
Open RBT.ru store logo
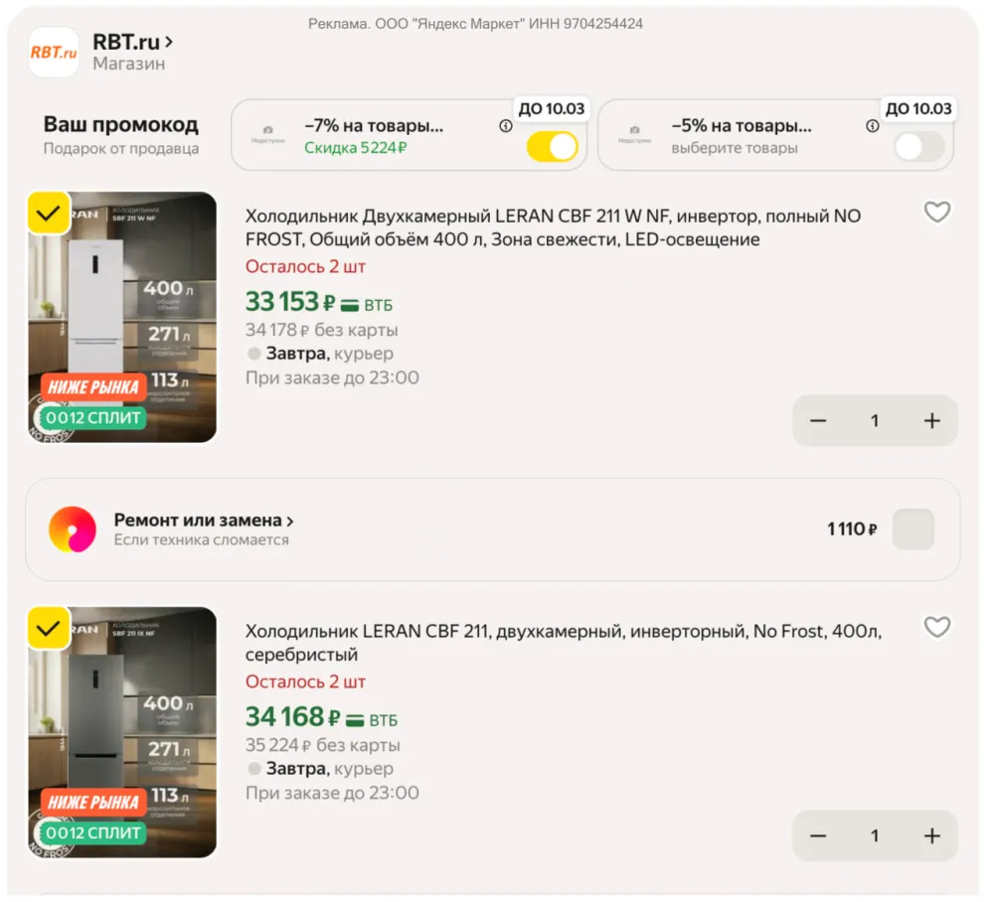pos(54,52)
